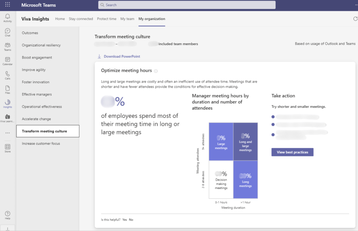Image resolution: width=358 pixels, height=231 pixels.
Task: Select Boost engagement in the left menu
Action: click(37, 57)
